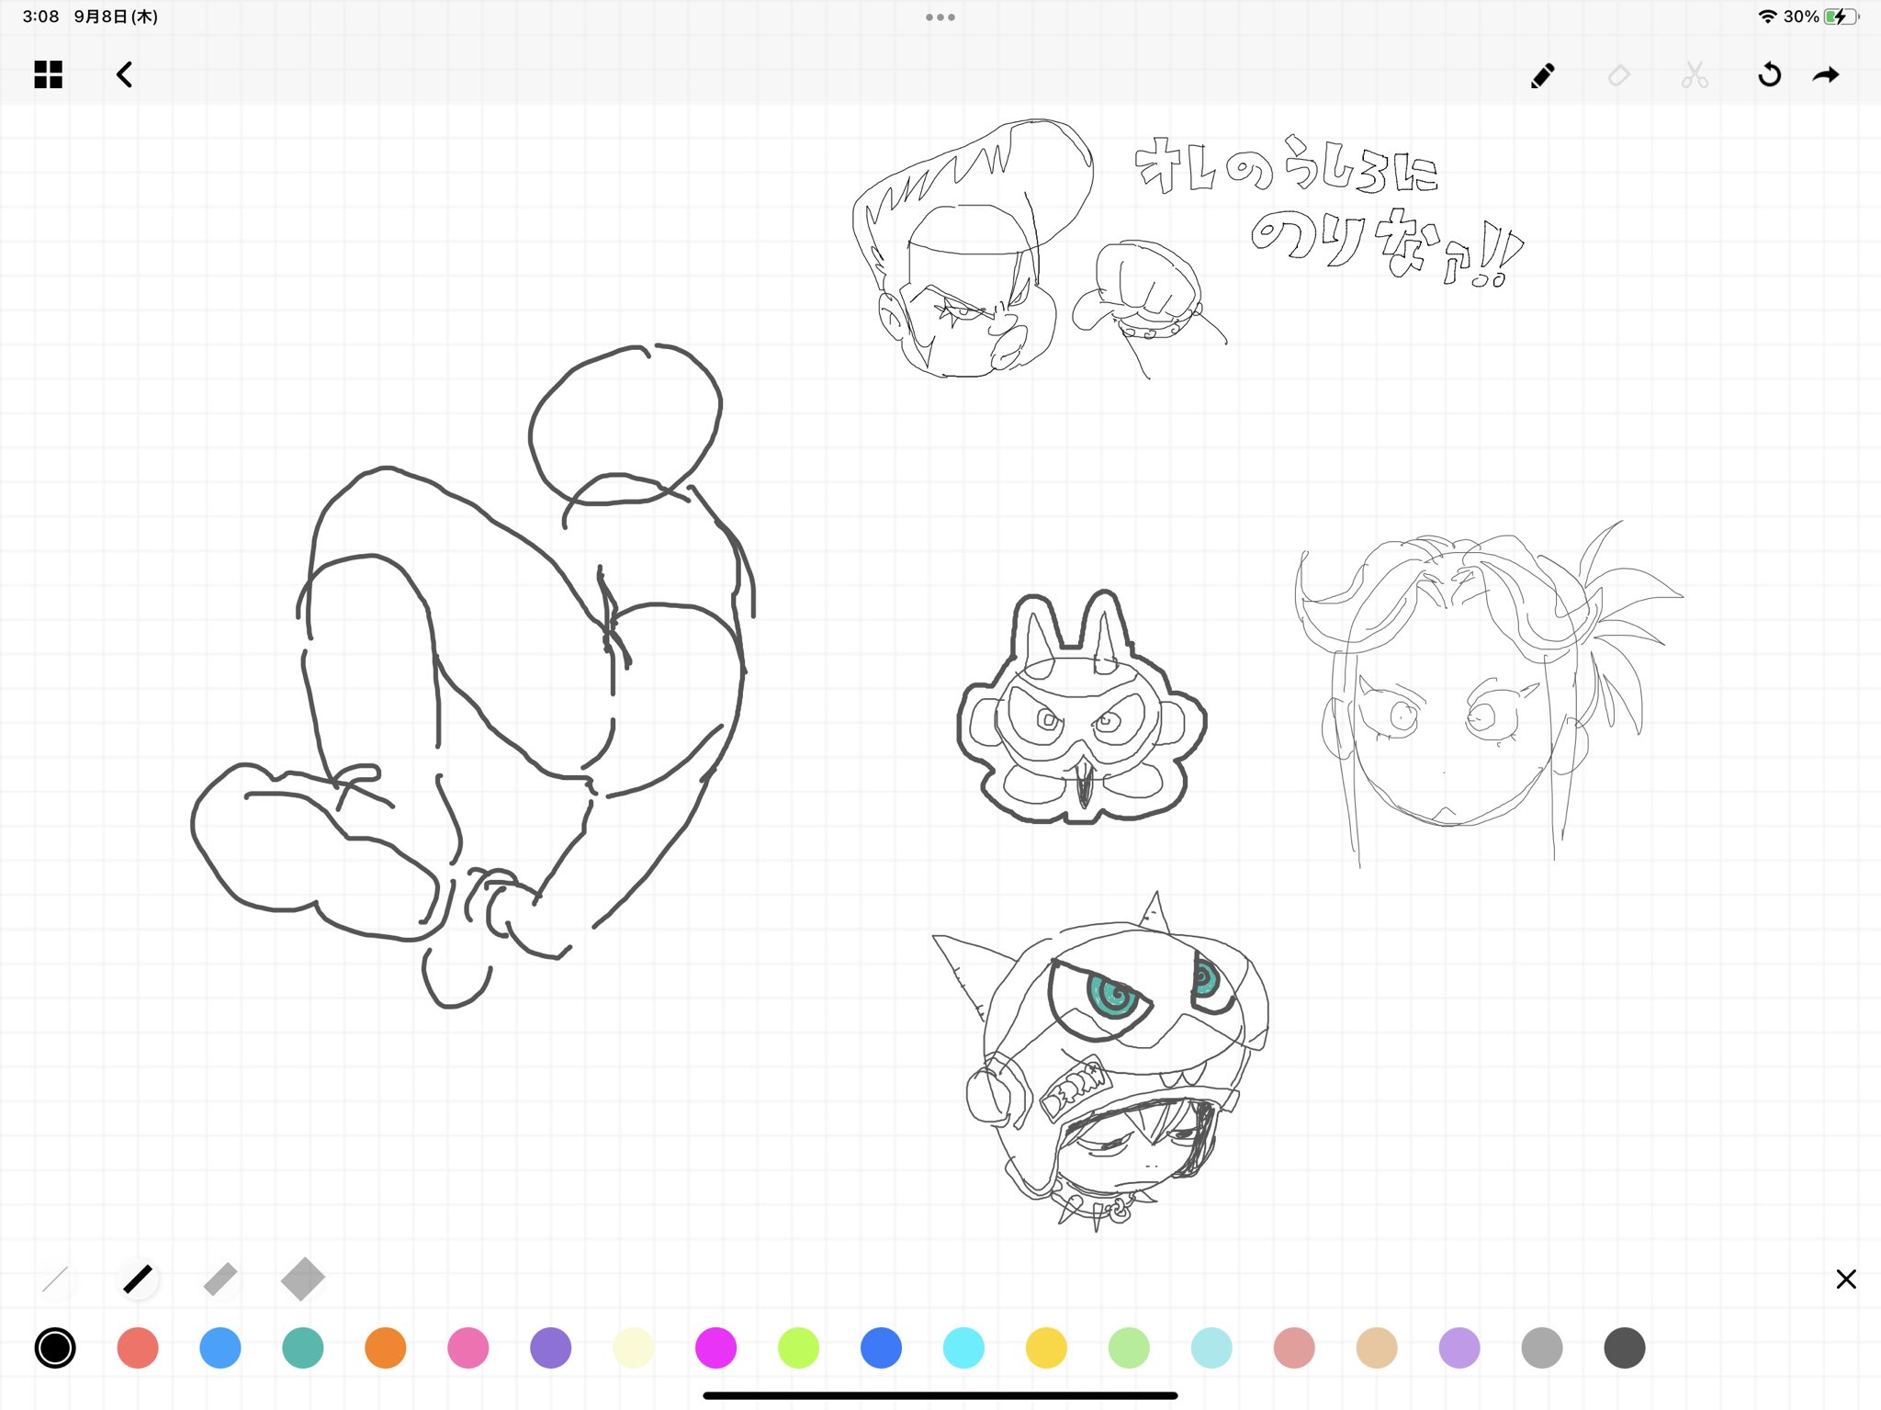The image size is (1881, 1410).
Task: Select the eraser tool in top toolbar
Action: (1619, 75)
